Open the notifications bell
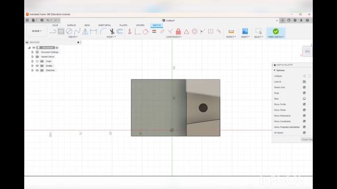 (301, 20)
